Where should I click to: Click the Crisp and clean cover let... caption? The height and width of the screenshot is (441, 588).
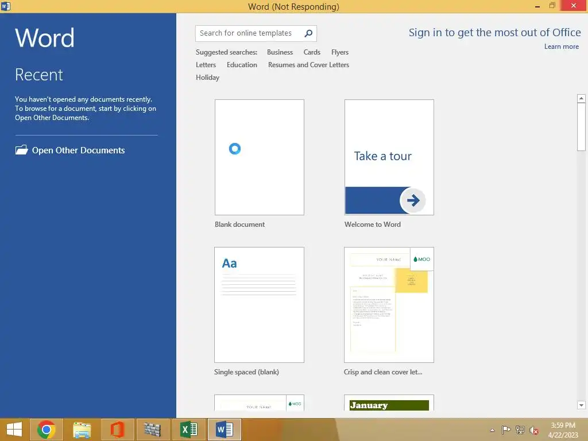(x=383, y=372)
